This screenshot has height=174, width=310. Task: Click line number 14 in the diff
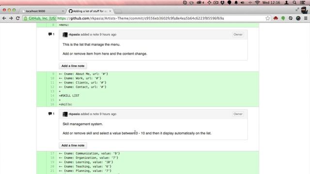(x=52, y=96)
